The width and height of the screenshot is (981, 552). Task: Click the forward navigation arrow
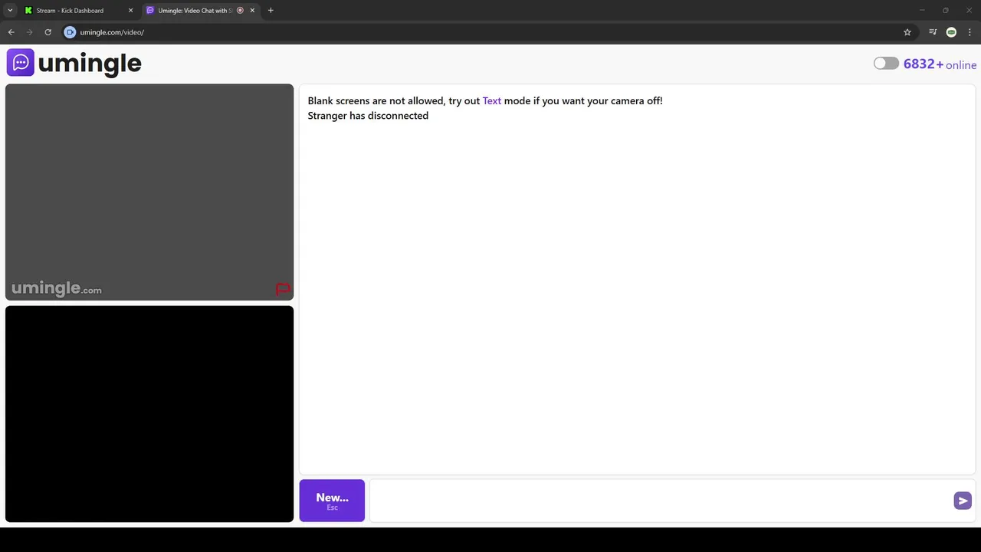(30, 32)
